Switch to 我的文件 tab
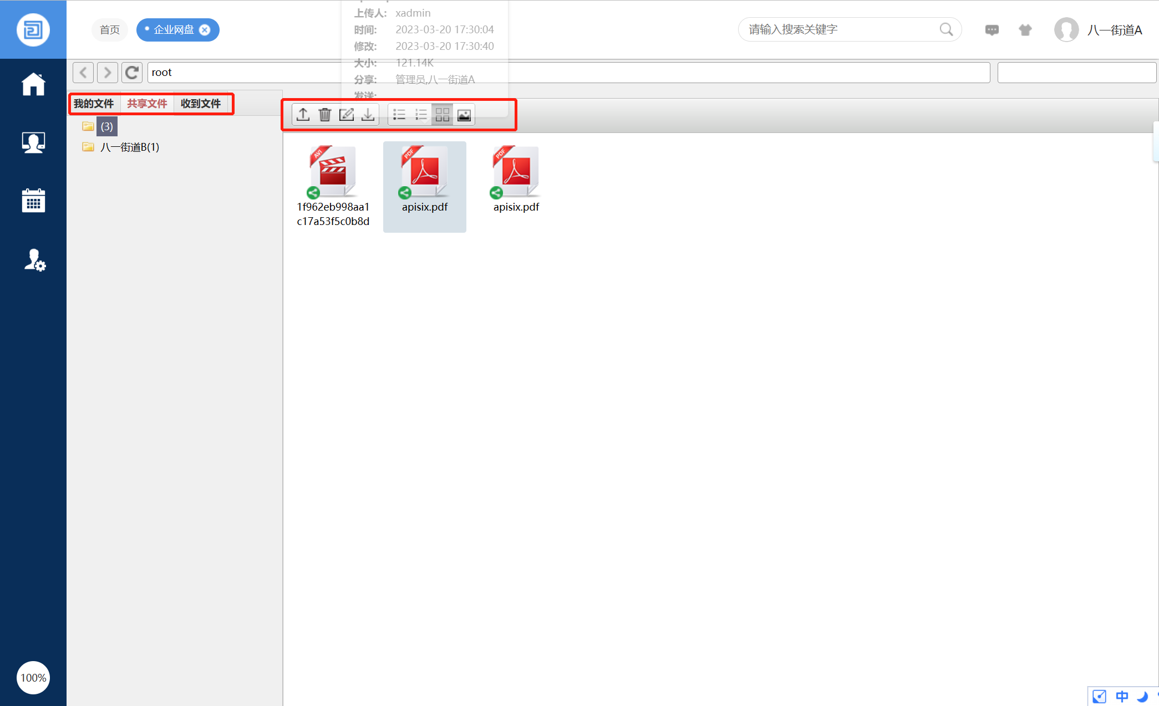 tap(93, 104)
